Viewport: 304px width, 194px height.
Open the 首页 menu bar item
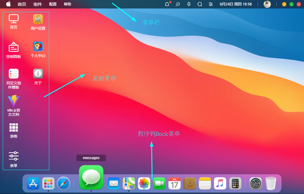pyautogui.click(x=22, y=4)
